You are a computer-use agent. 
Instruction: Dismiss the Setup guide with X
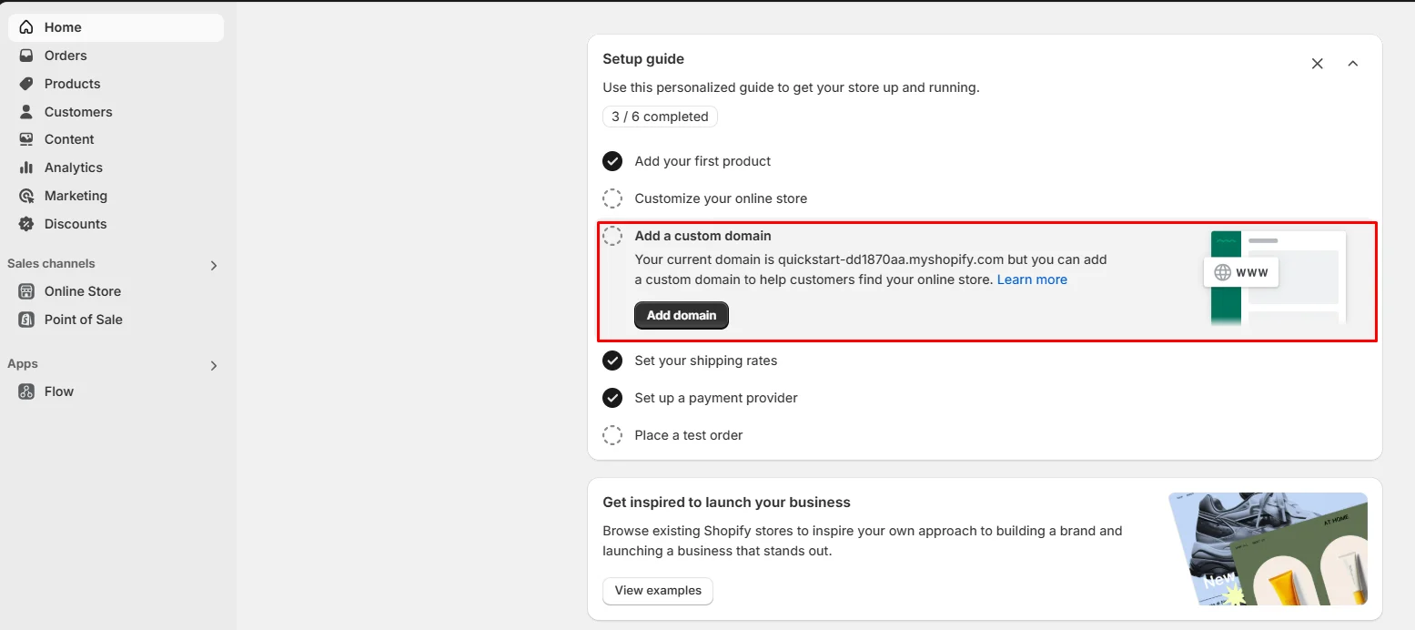point(1317,64)
